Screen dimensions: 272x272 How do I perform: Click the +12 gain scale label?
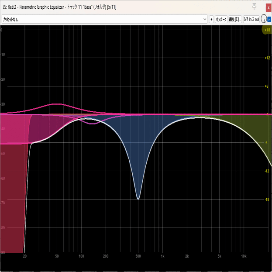(x=267, y=58)
